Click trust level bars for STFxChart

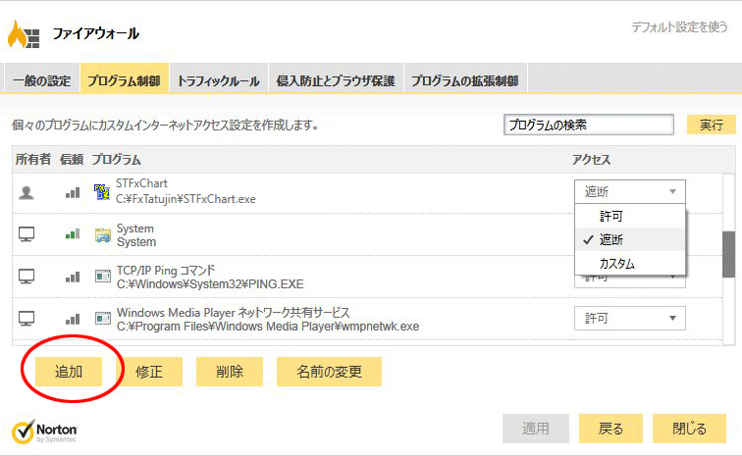pos(73,192)
